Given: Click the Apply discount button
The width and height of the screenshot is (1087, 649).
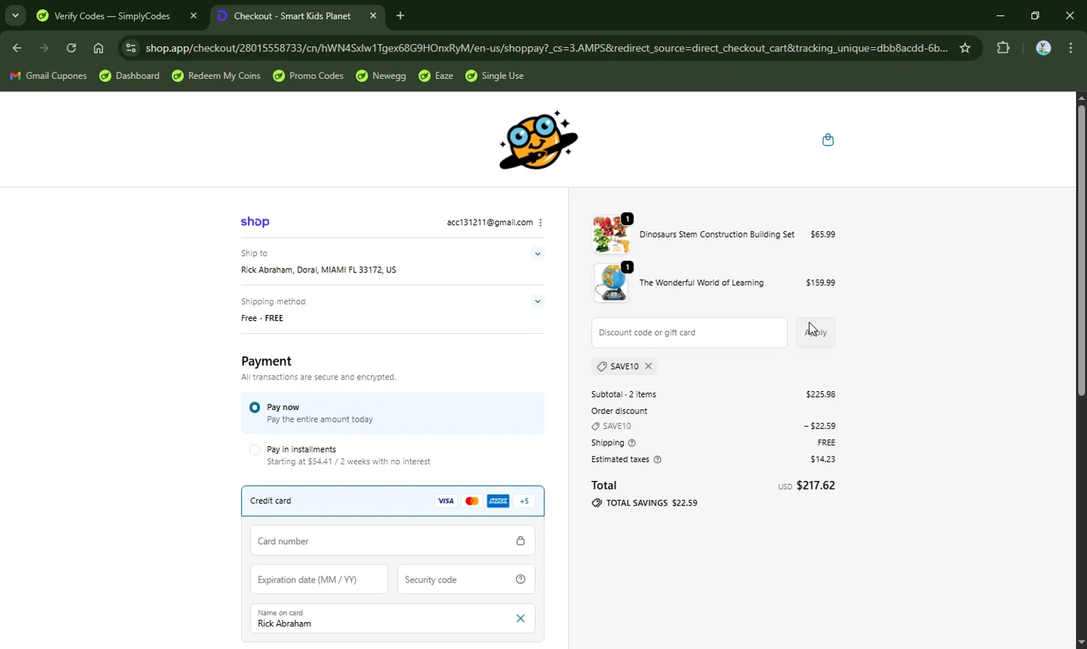Looking at the screenshot, I should pyautogui.click(x=815, y=332).
